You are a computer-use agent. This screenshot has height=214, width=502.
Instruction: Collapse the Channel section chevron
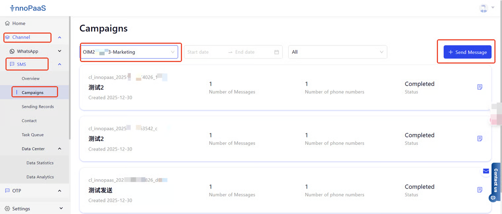59,38
